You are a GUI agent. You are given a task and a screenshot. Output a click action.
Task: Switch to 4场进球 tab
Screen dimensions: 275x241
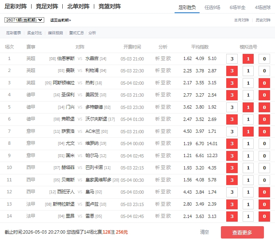click(263, 7)
